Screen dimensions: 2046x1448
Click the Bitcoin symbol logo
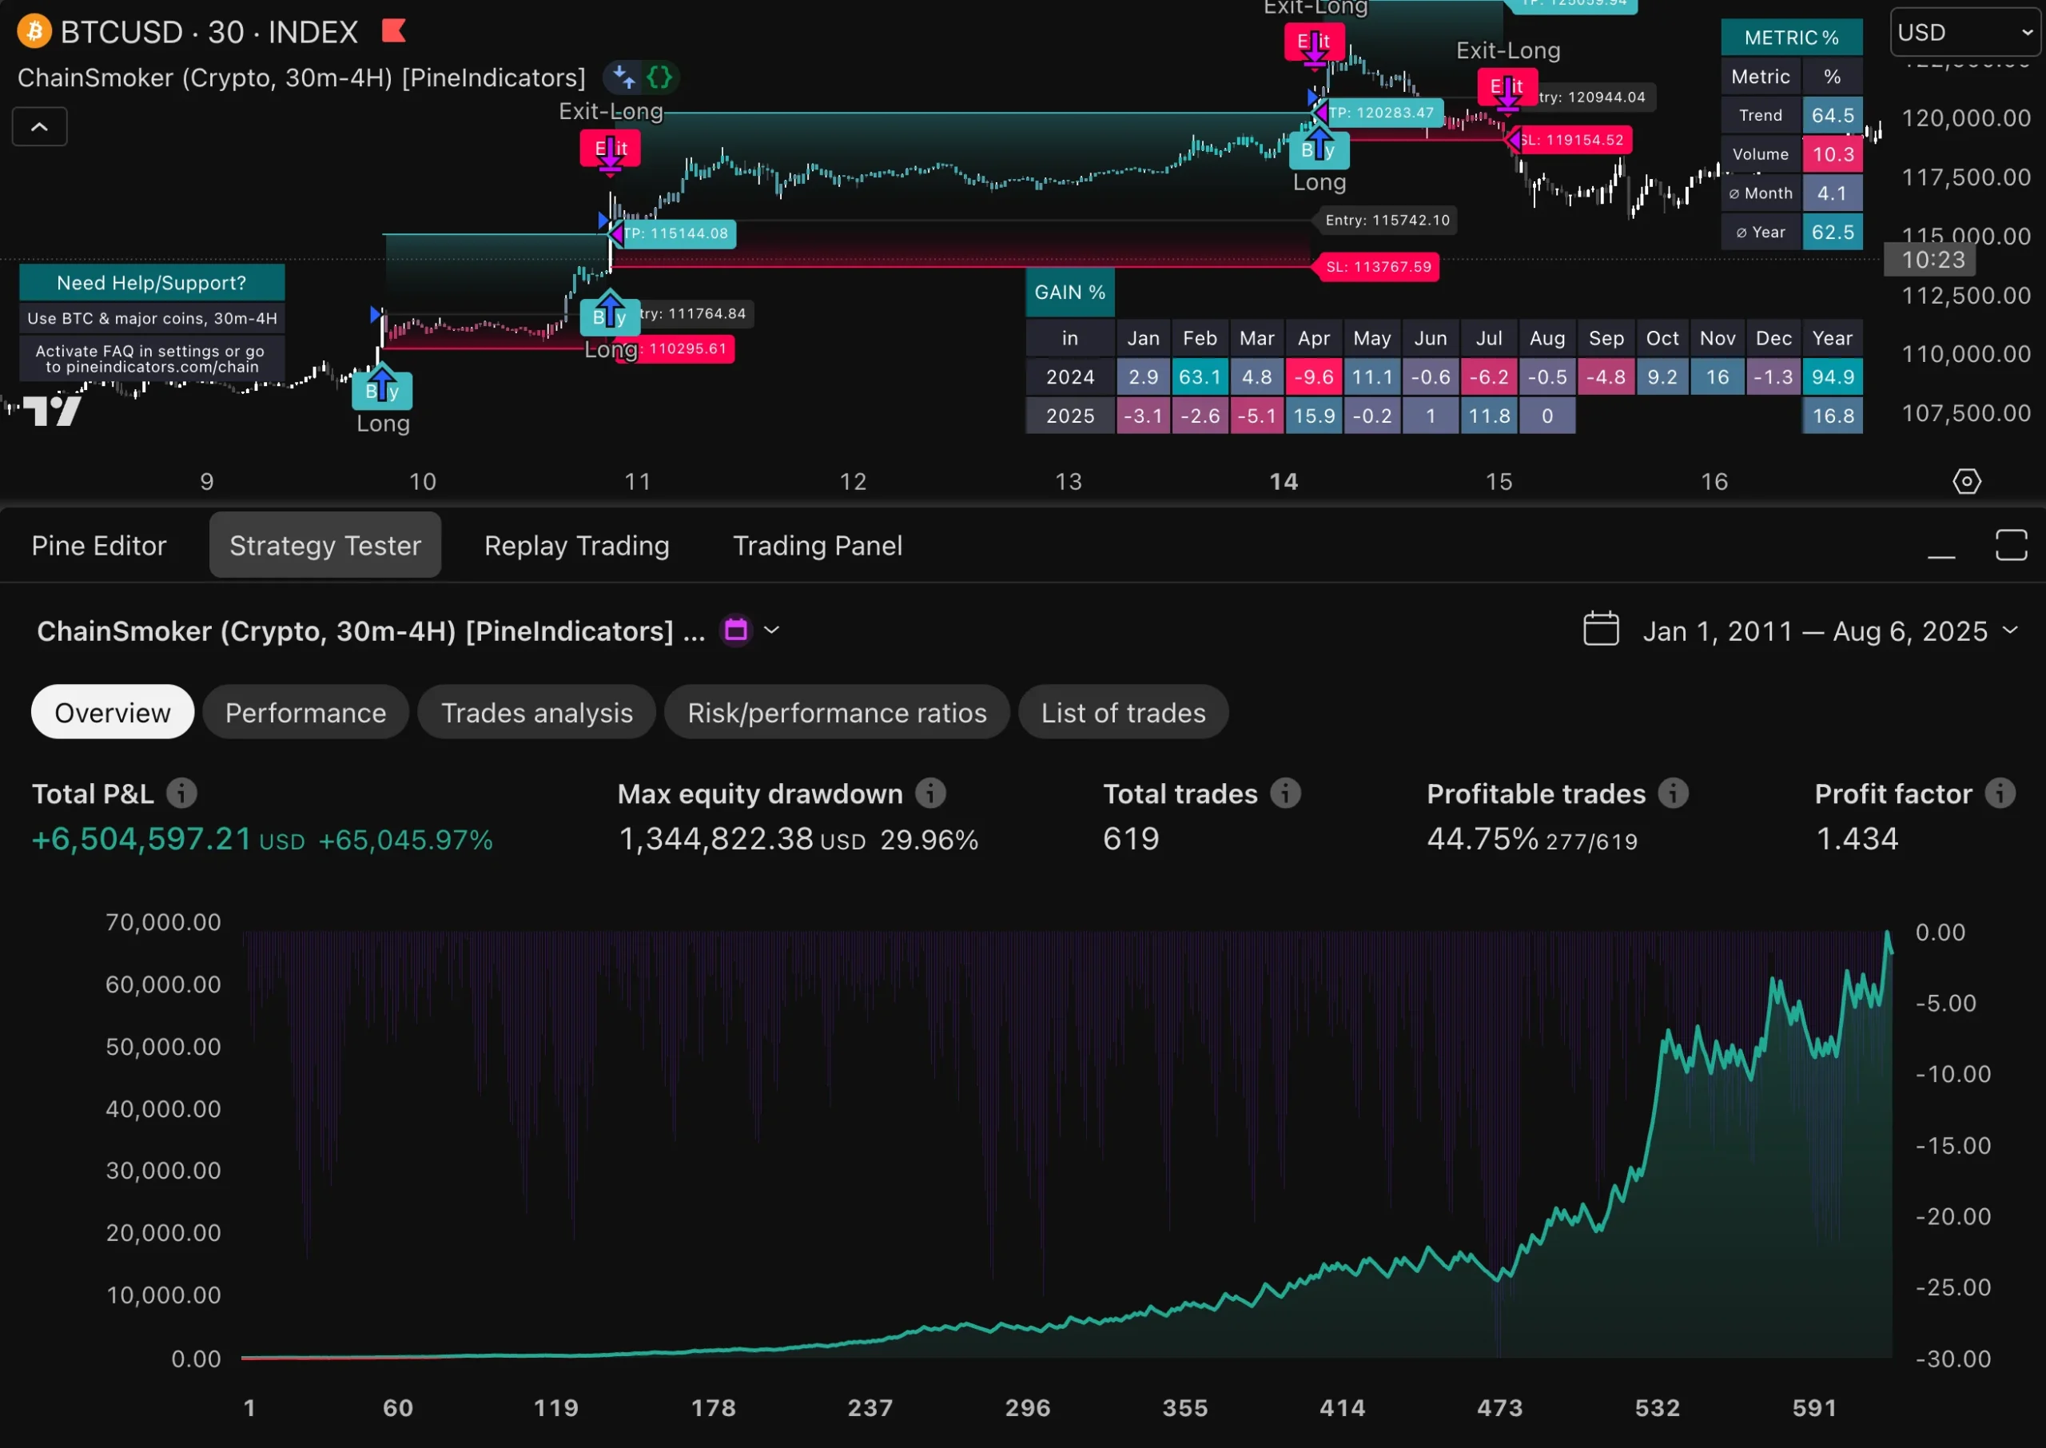pos(35,32)
